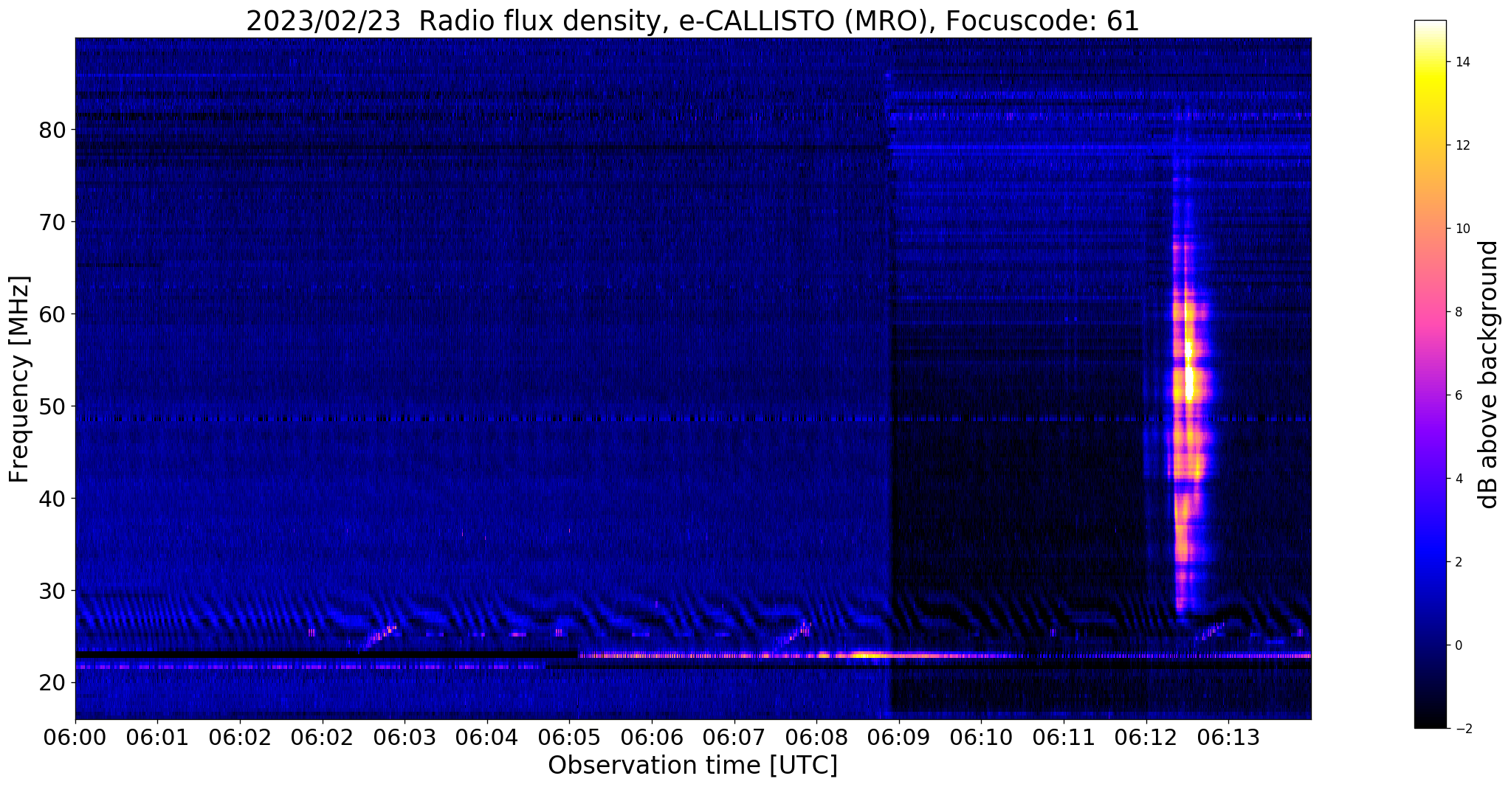
Task: Click the colorbar tick label 12
Action: coord(1462,145)
